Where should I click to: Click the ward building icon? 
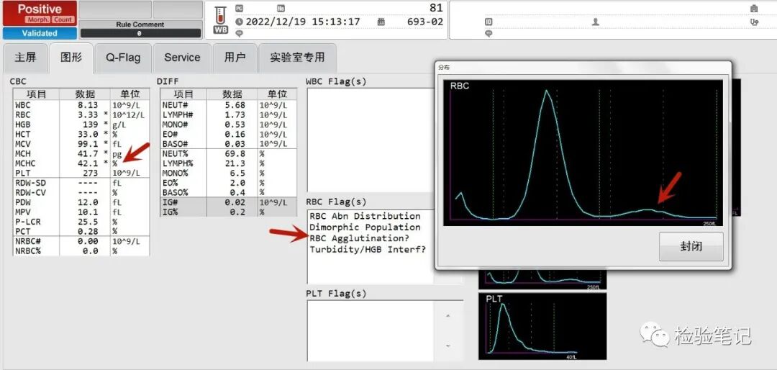coord(754,9)
